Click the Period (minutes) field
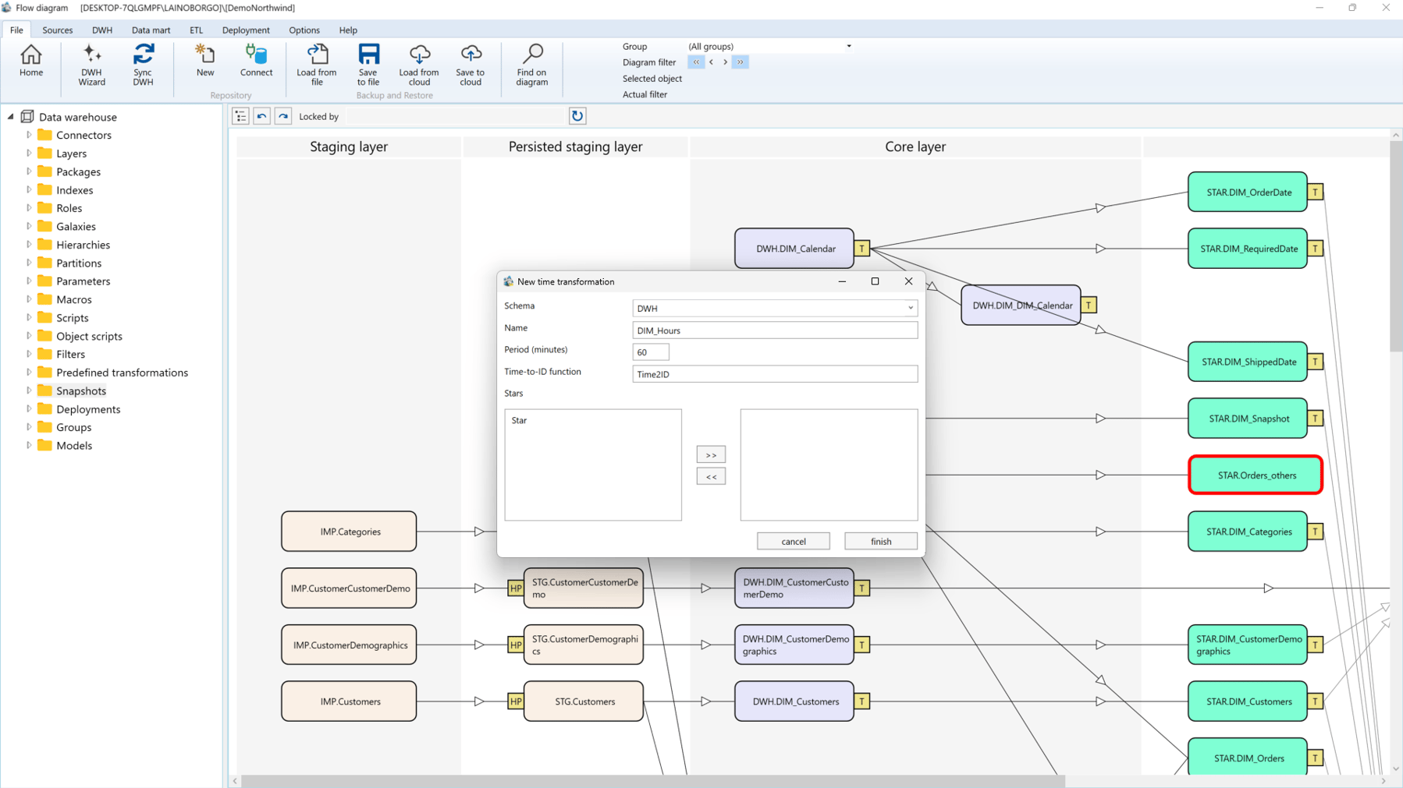This screenshot has width=1403, height=788. (x=651, y=352)
